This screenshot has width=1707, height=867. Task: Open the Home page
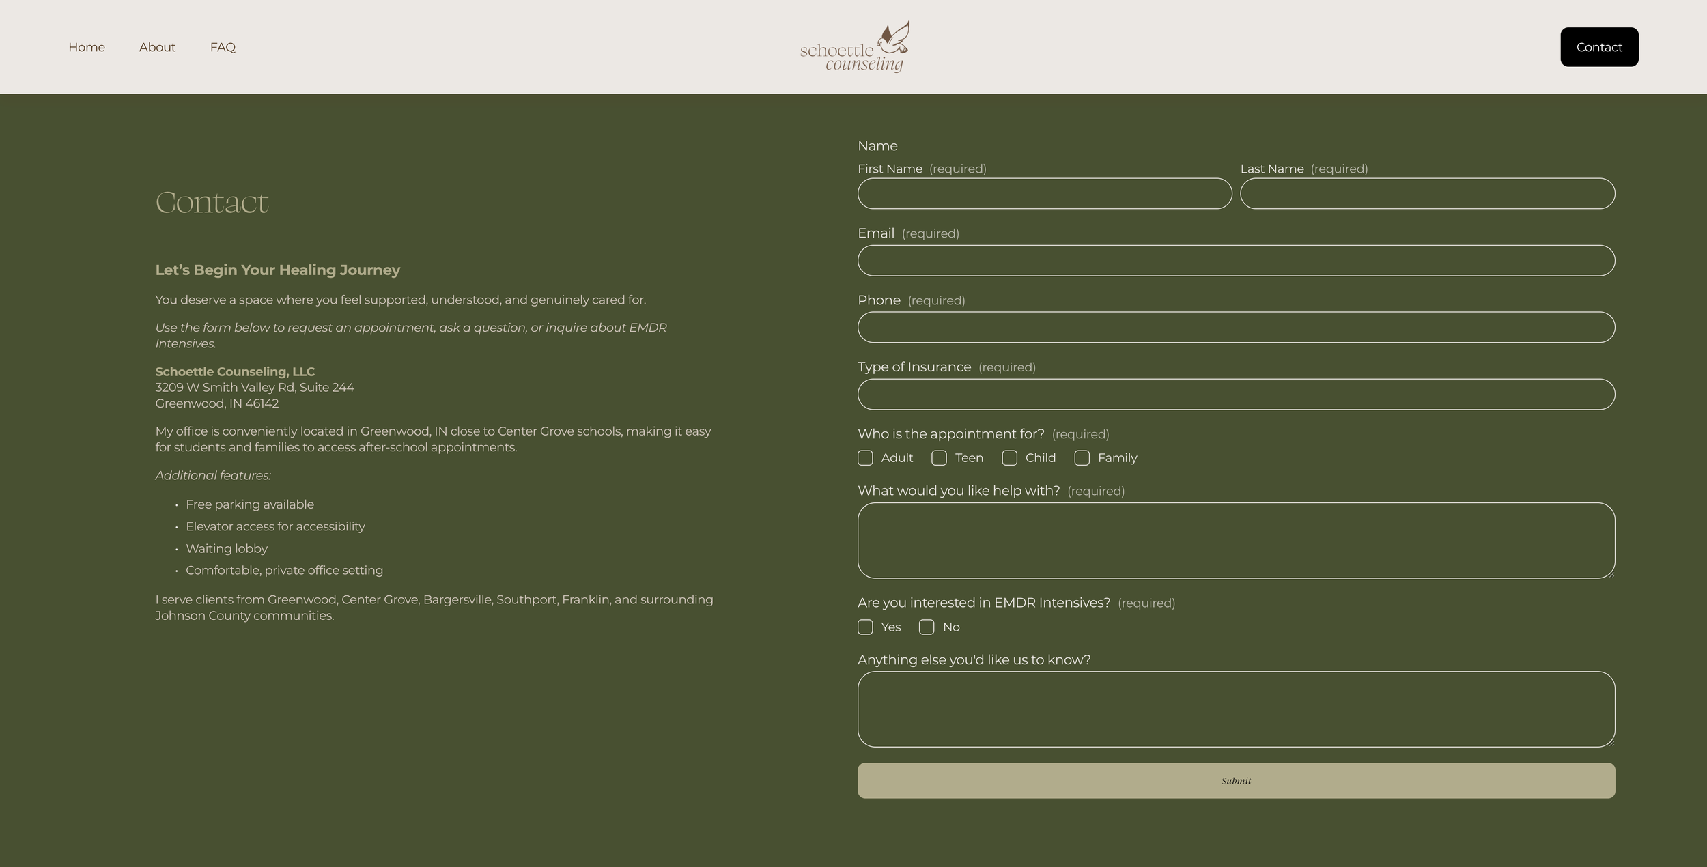pos(87,46)
